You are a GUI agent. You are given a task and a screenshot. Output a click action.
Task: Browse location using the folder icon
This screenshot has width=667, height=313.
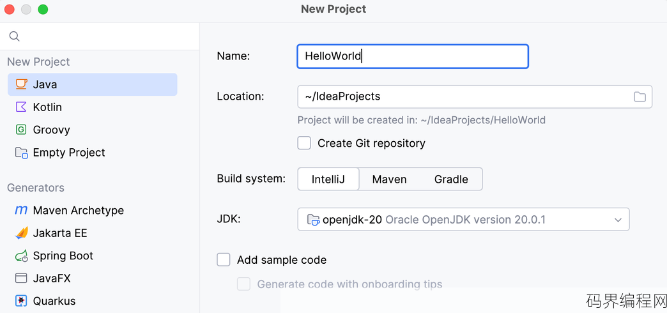point(640,96)
